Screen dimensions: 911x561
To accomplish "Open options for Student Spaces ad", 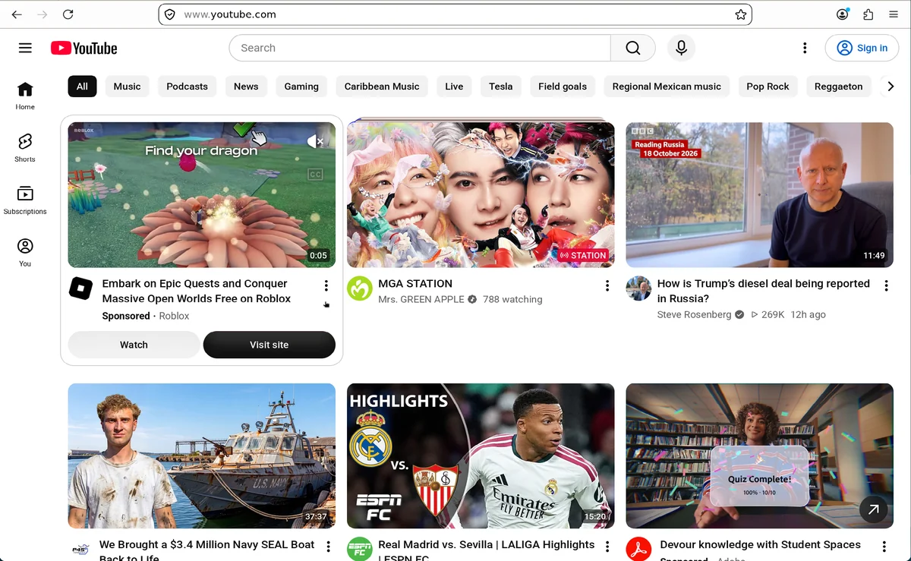I will click(x=884, y=547).
